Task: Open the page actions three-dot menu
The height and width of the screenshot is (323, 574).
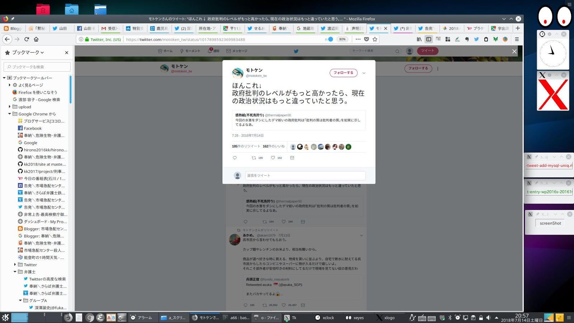Action: (x=358, y=39)
